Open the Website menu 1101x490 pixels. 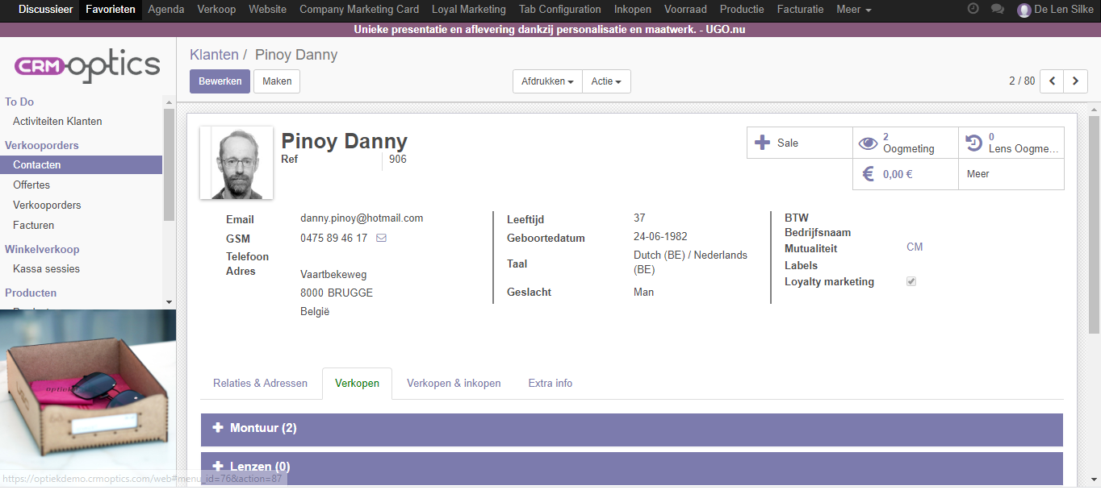(x=267, y=10)
